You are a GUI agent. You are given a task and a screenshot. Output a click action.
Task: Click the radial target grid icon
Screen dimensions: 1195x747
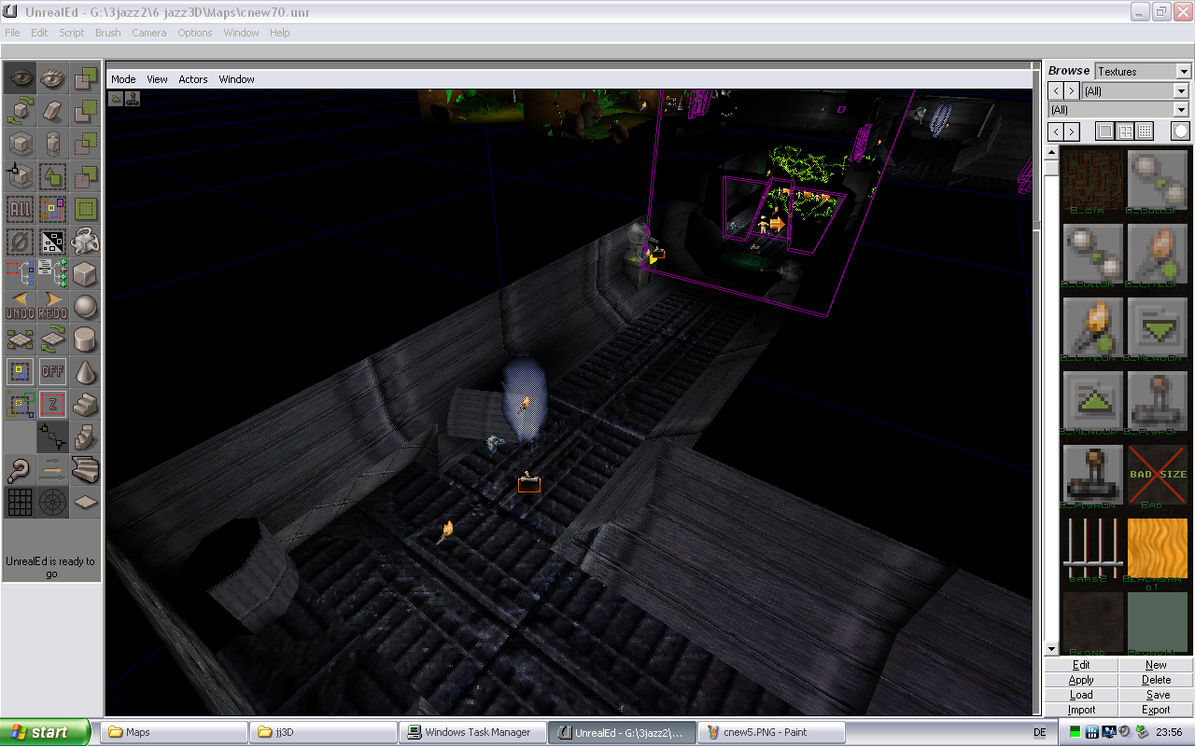[x=52, y=503]
